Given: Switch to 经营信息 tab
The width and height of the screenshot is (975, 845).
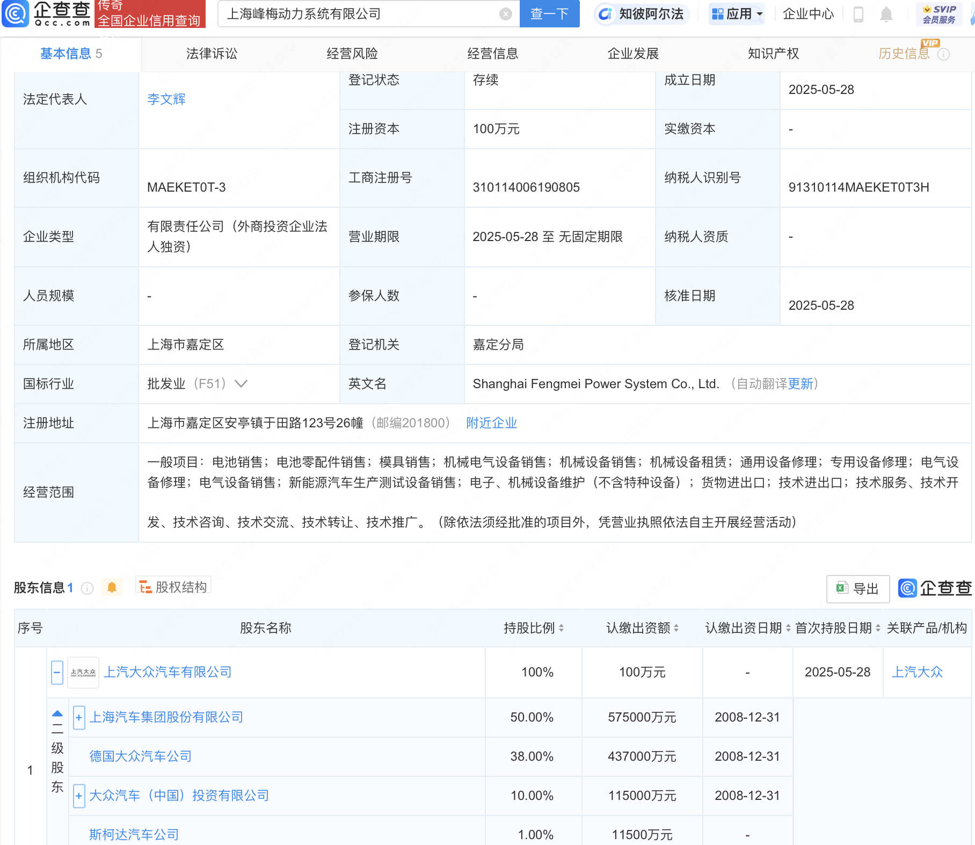Looking at the screenshot, I should pos(493,54).
